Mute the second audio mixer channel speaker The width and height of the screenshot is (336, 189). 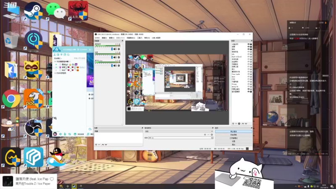(x=115, y=58)
